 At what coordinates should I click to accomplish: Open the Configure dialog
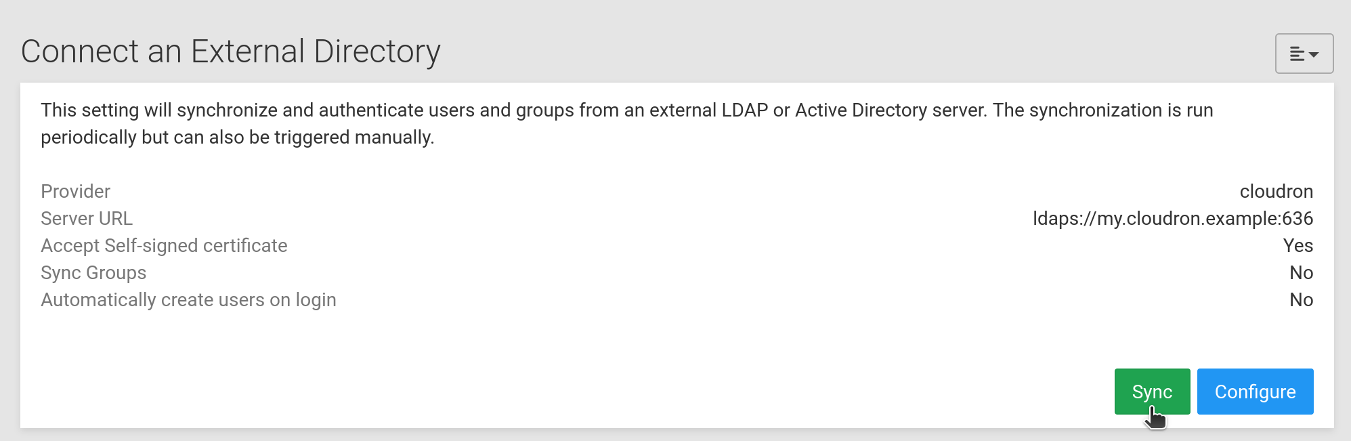coord(1255,392)
